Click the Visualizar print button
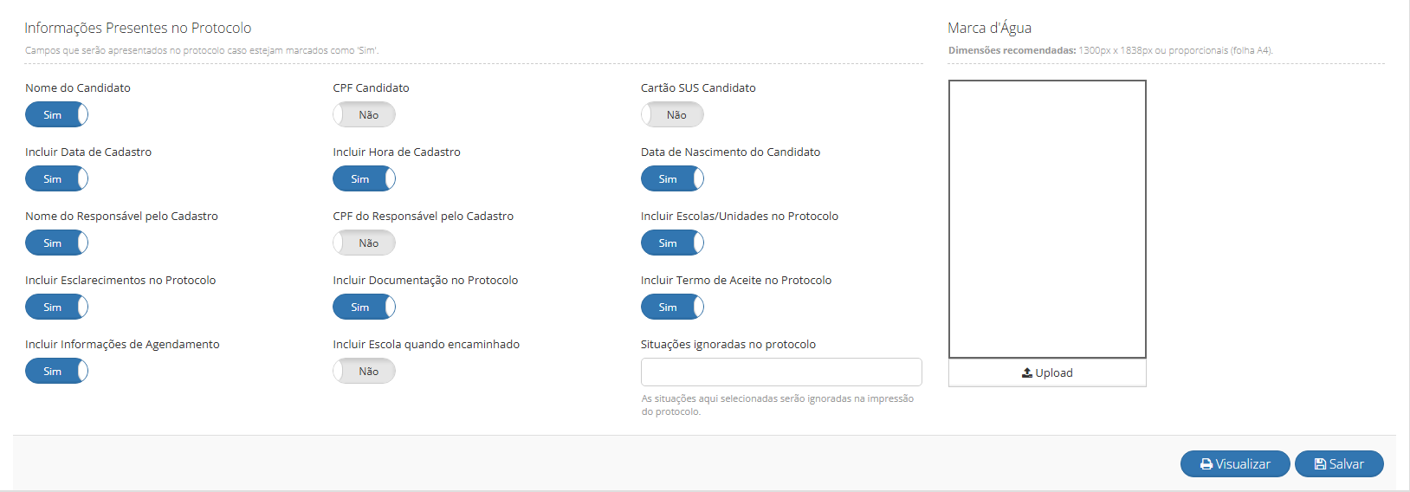The width and height of the screenshot is (1410, 492). point(1235,464)
